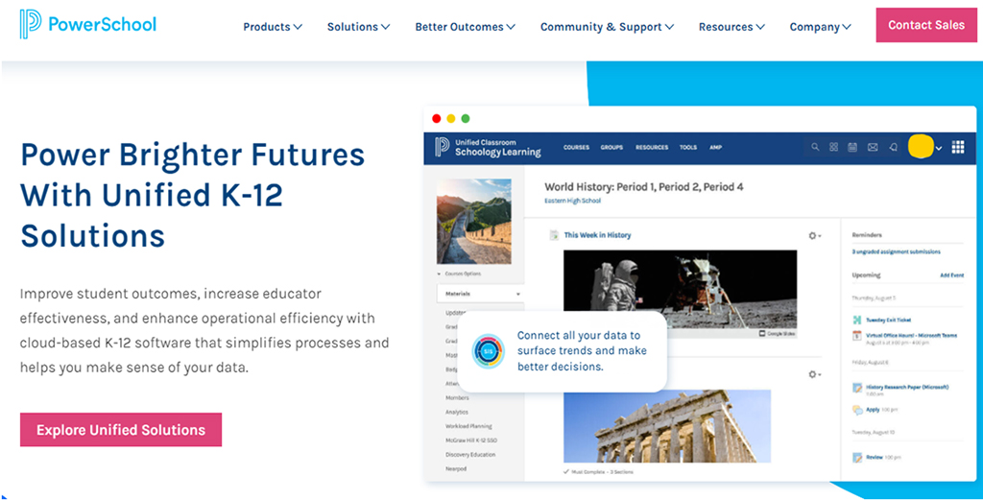983x500 pixels.
Task: Click the PowerSchool logo in header
Action: (x=87, y=24)
